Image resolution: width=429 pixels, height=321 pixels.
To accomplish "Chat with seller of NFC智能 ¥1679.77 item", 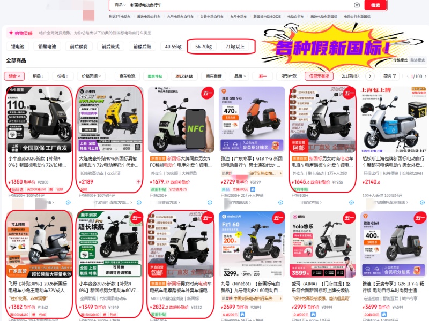I will point(210,203).
